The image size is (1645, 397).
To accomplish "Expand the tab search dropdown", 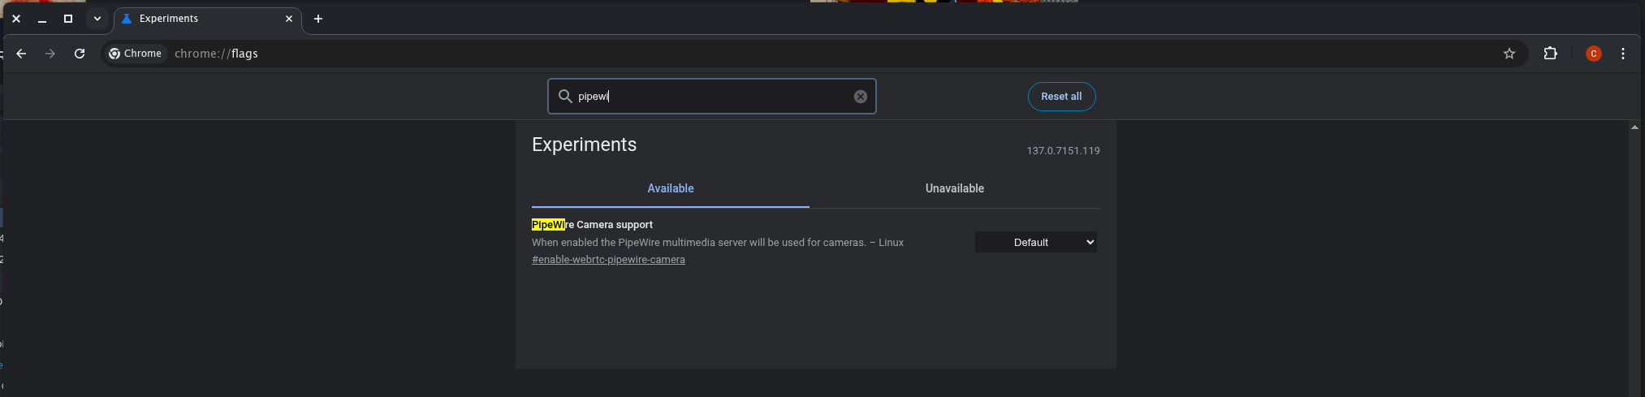I will [x=97, y=19].
